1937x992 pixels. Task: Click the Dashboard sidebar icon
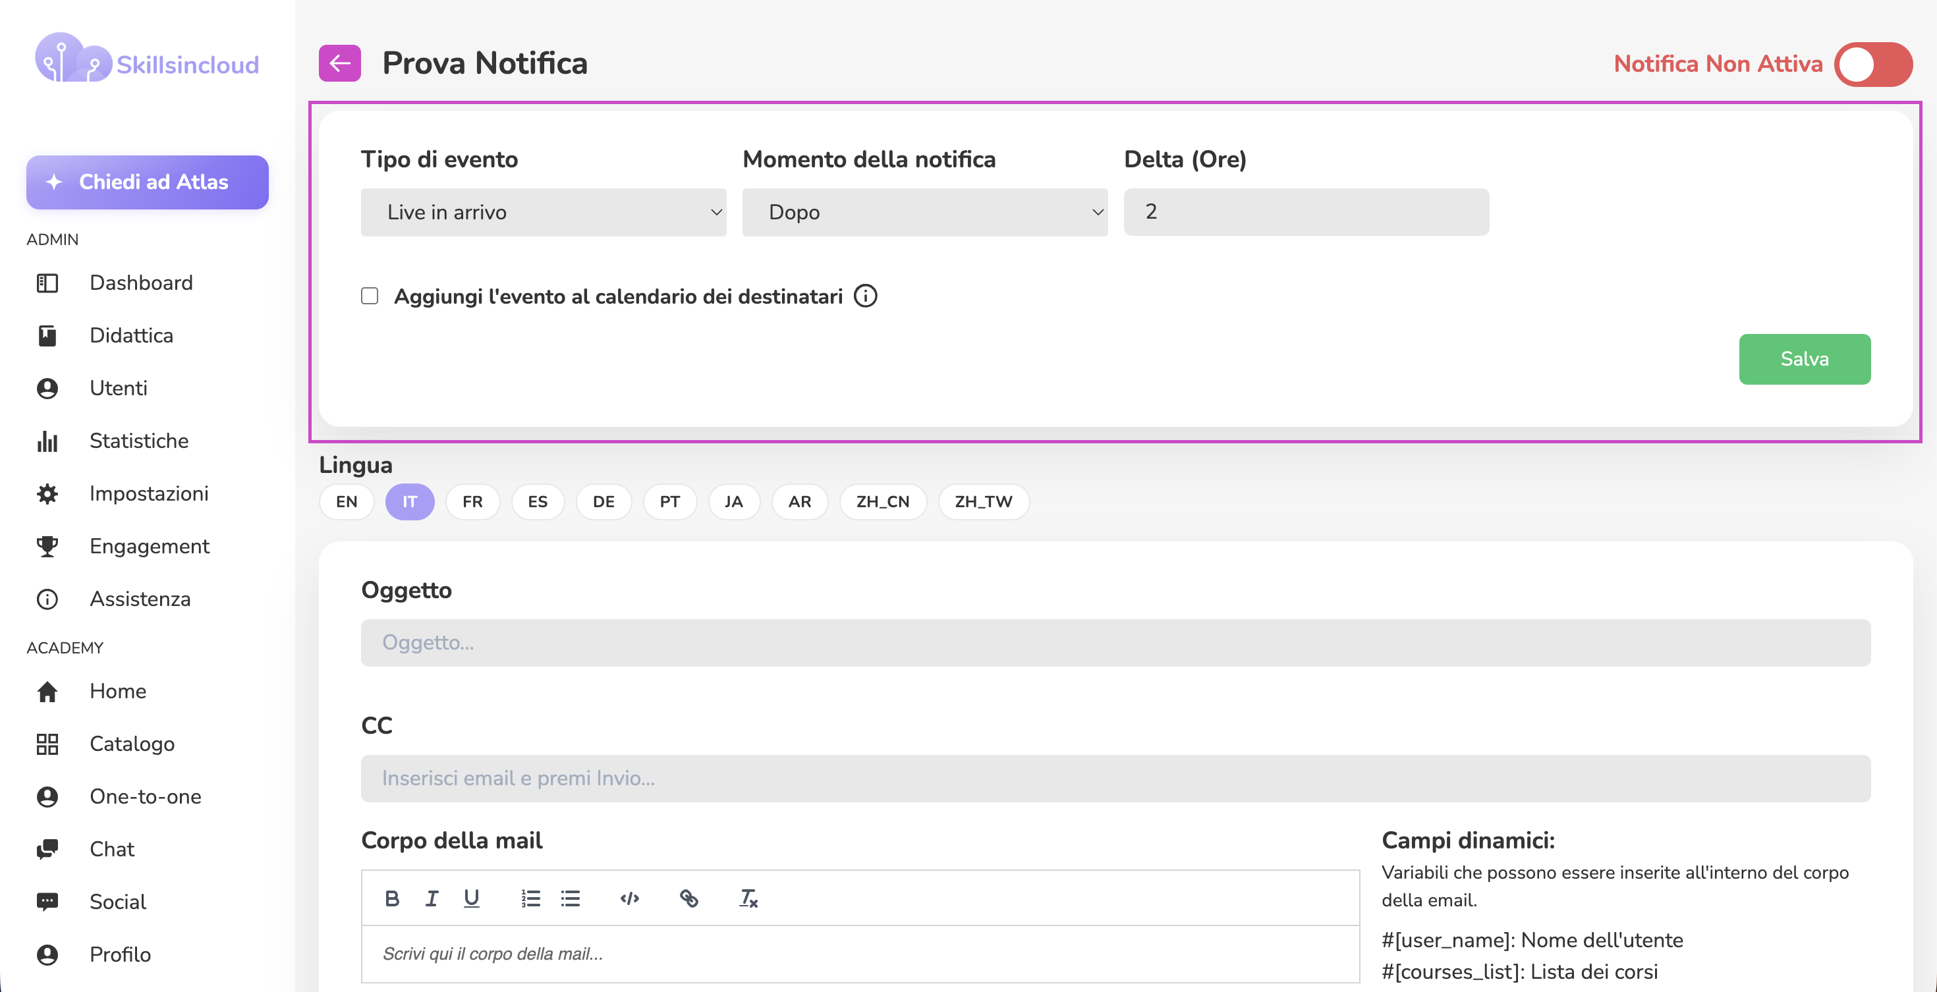pos(47,283)
